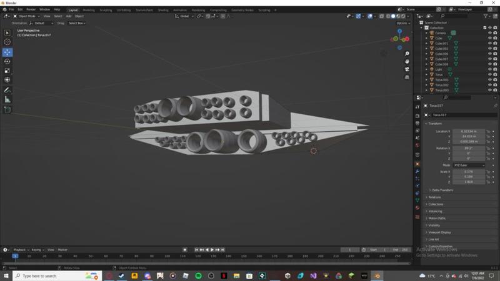Open the Select Box drag dropdown

pyautogui.click(x=77, y=23)
